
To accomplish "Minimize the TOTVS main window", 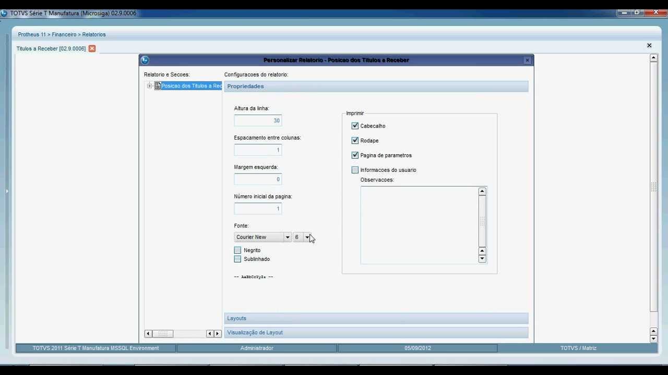I will (x=624, y=12).
